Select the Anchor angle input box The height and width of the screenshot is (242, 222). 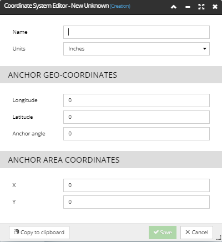(137, 134)
